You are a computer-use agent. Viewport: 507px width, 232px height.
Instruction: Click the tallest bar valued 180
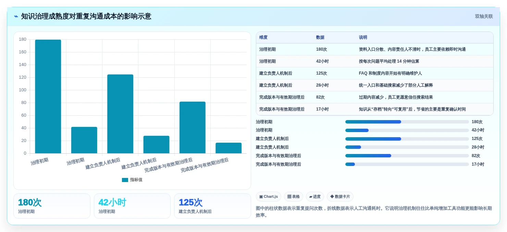click(x=48, y=96)
